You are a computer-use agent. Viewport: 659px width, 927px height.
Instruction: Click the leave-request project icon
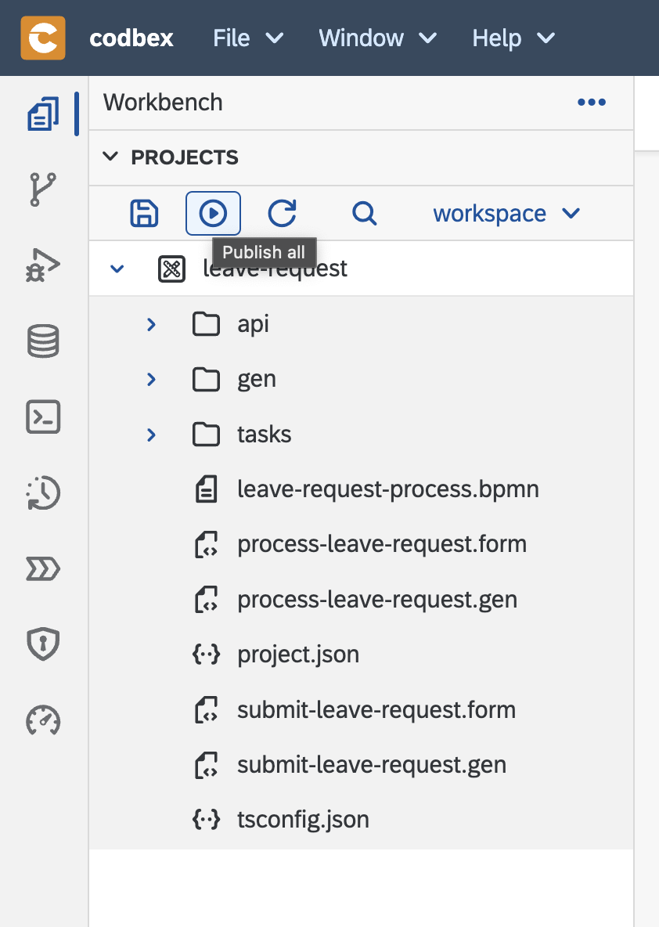click(x=172, y=269)
